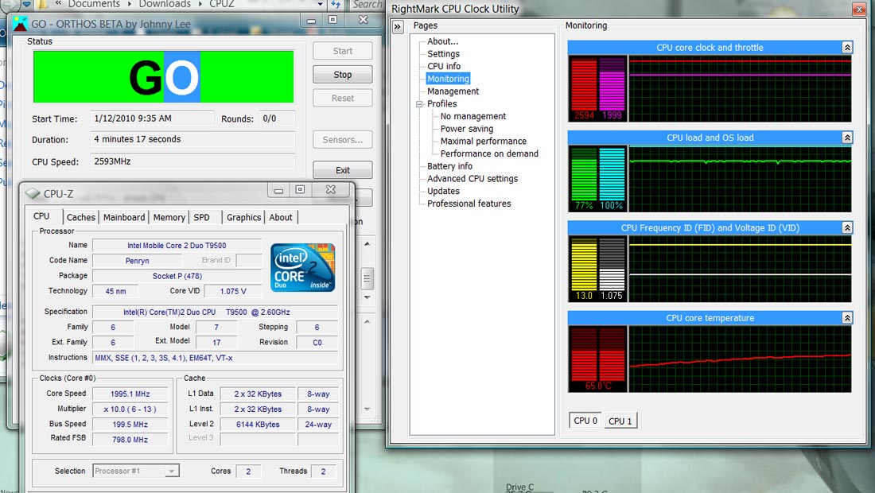Stop the ORTHOS stress test
Viewport: 875px width, 493px height.
click(x=343, y=75)
